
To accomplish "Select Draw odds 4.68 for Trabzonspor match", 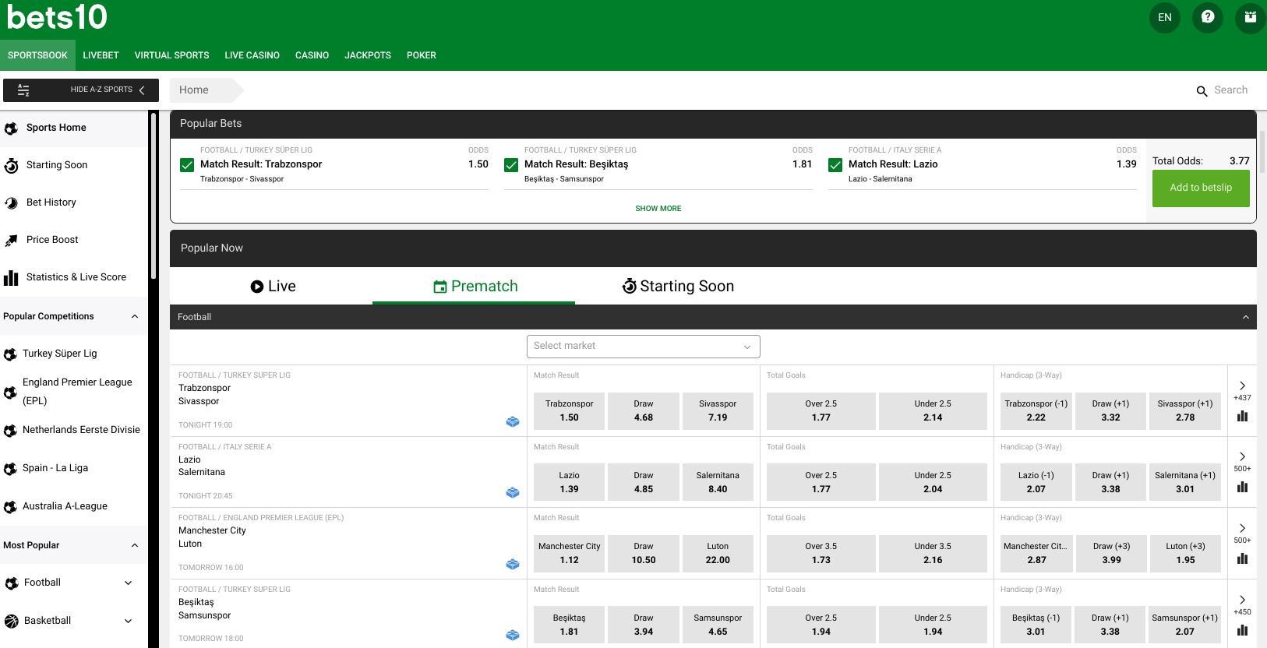I will click(x=643, y=411).
